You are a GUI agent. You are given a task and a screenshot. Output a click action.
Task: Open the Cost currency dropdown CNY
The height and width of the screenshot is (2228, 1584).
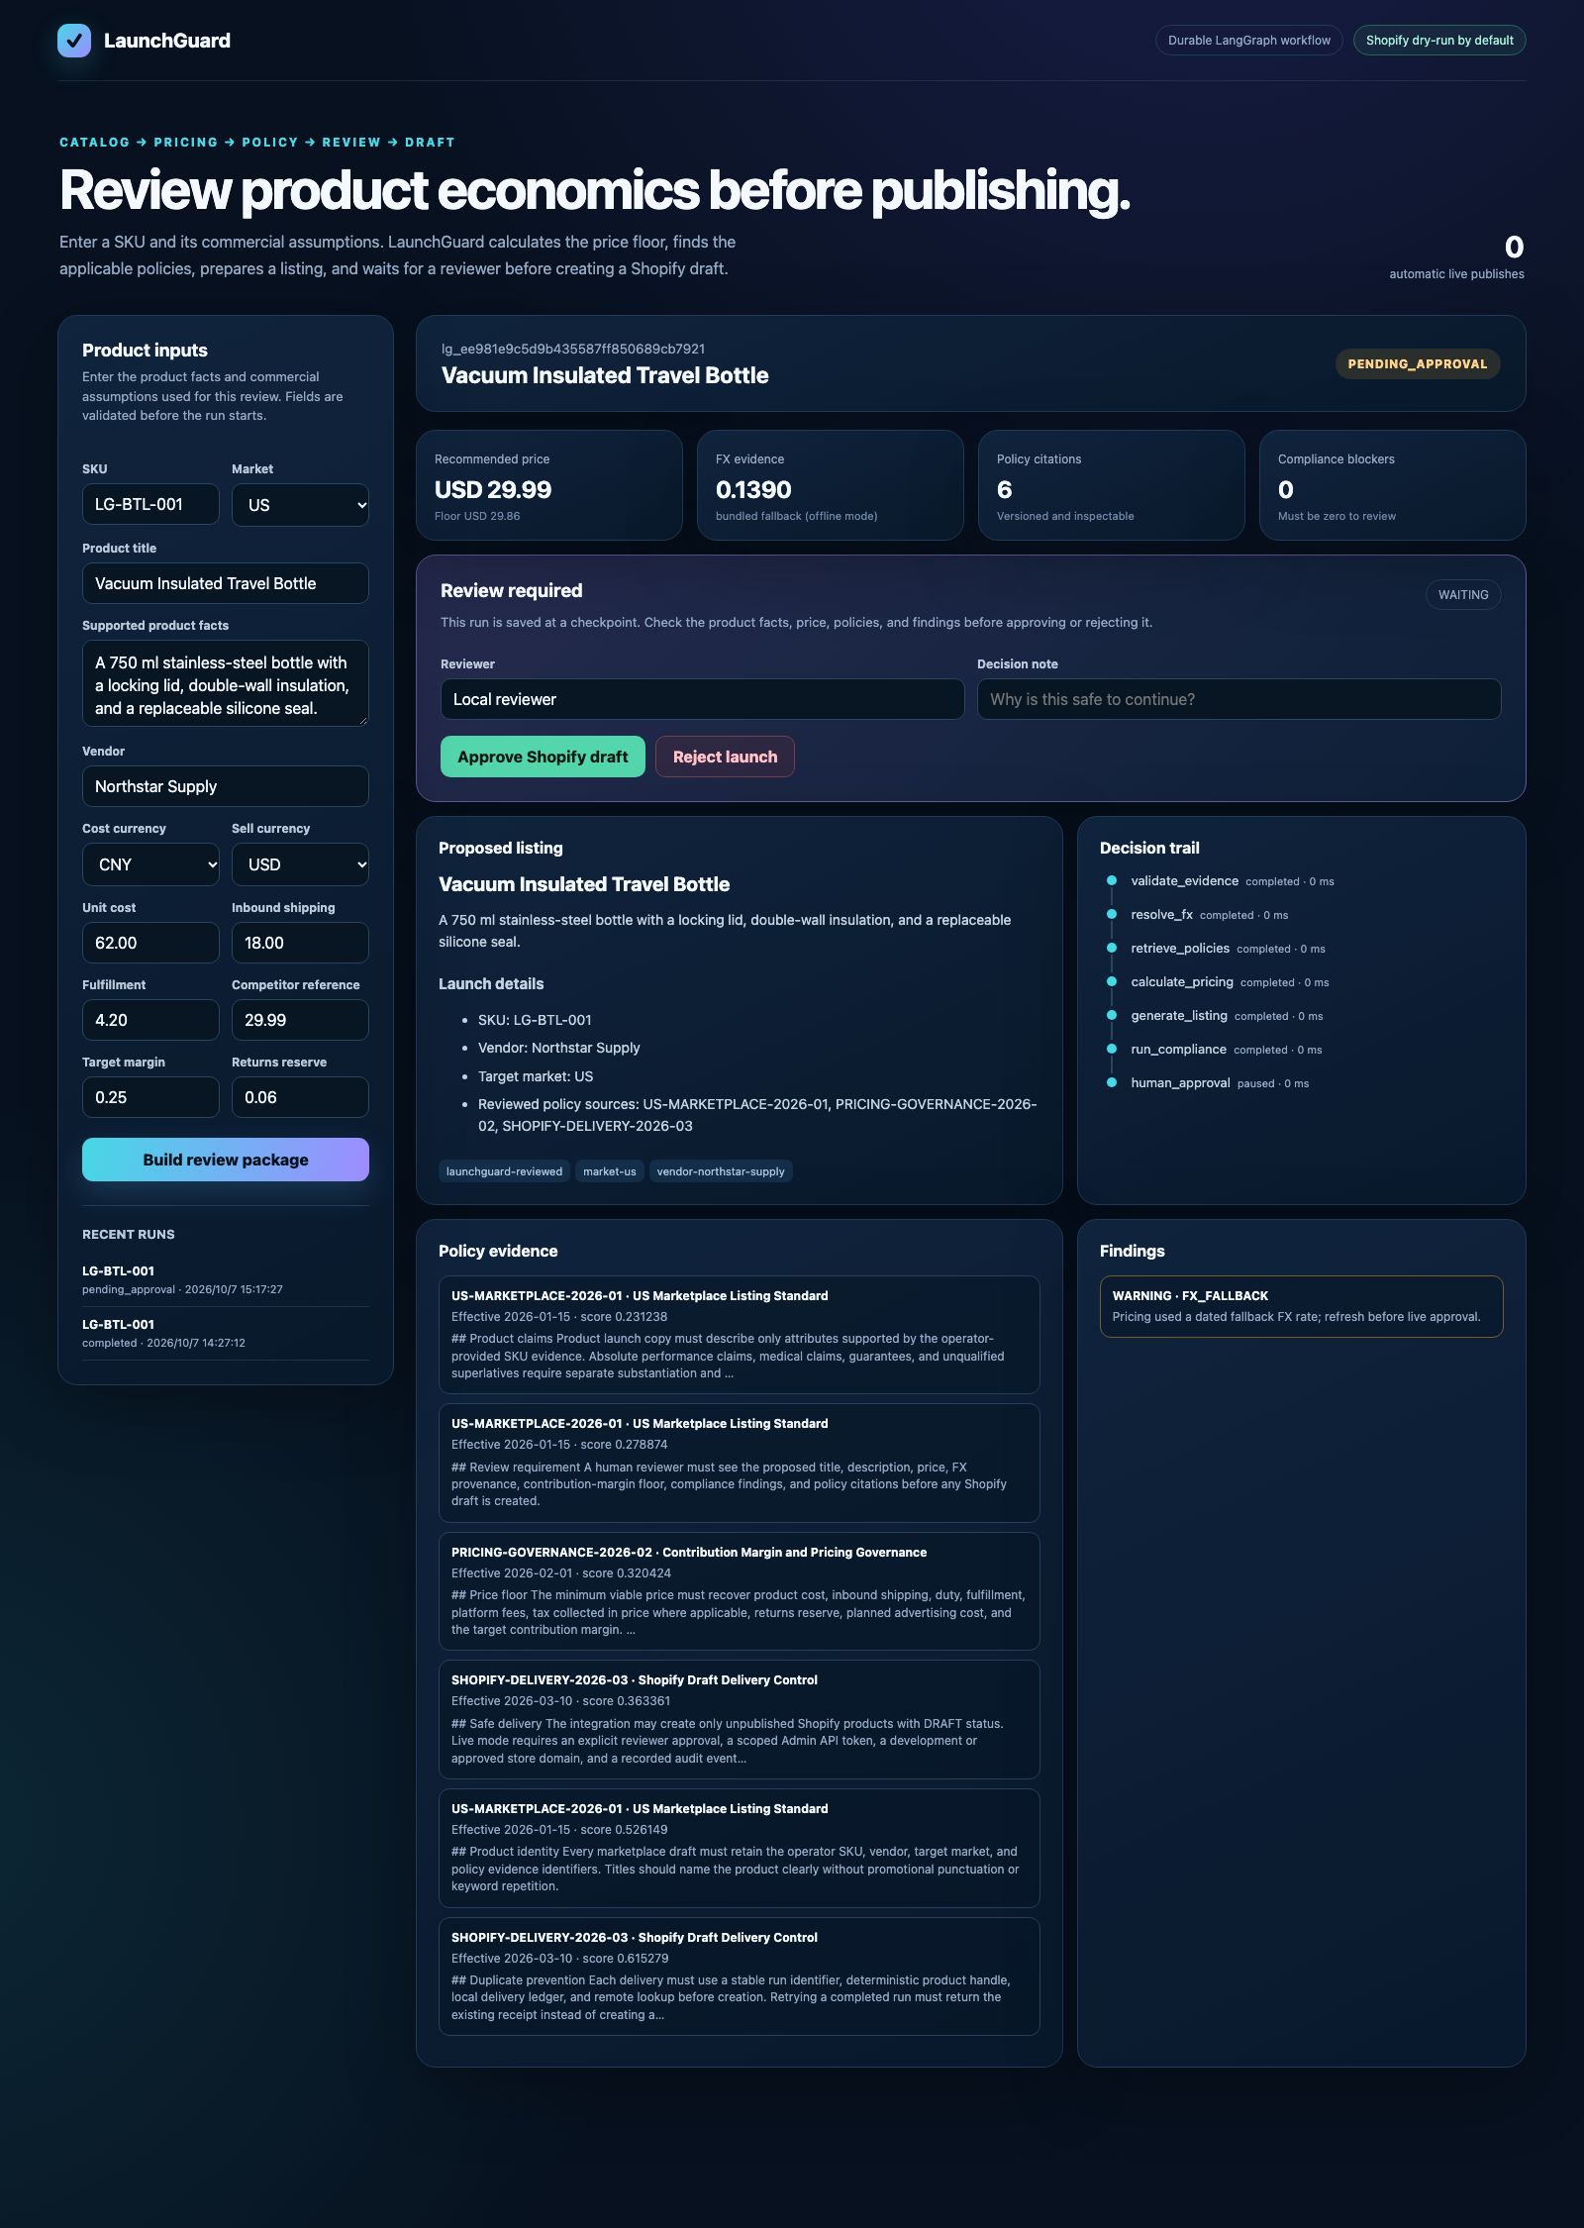coord(150,864)
